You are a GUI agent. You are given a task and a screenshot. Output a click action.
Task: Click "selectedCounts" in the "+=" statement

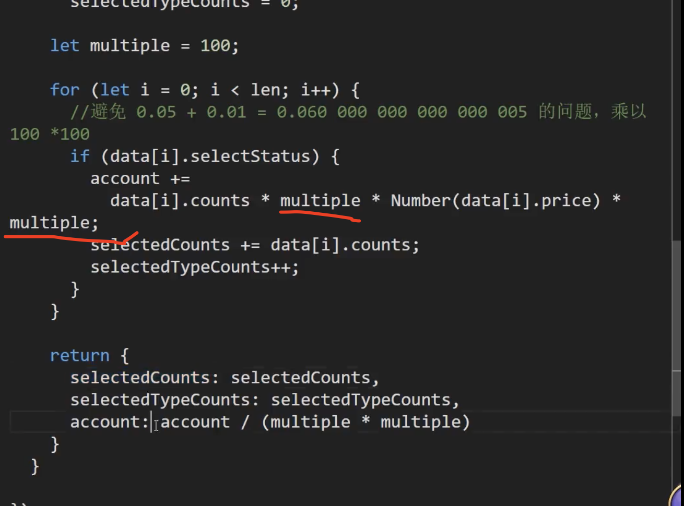coord(160,245)
